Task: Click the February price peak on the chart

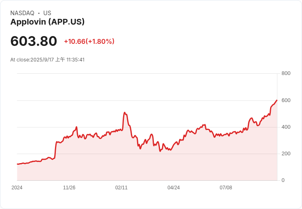Action: [124, 112]
